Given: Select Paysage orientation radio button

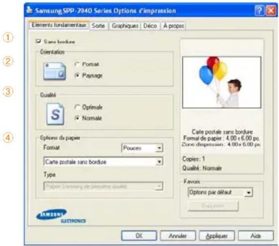Looking at the screenshot, I should 77,75.
